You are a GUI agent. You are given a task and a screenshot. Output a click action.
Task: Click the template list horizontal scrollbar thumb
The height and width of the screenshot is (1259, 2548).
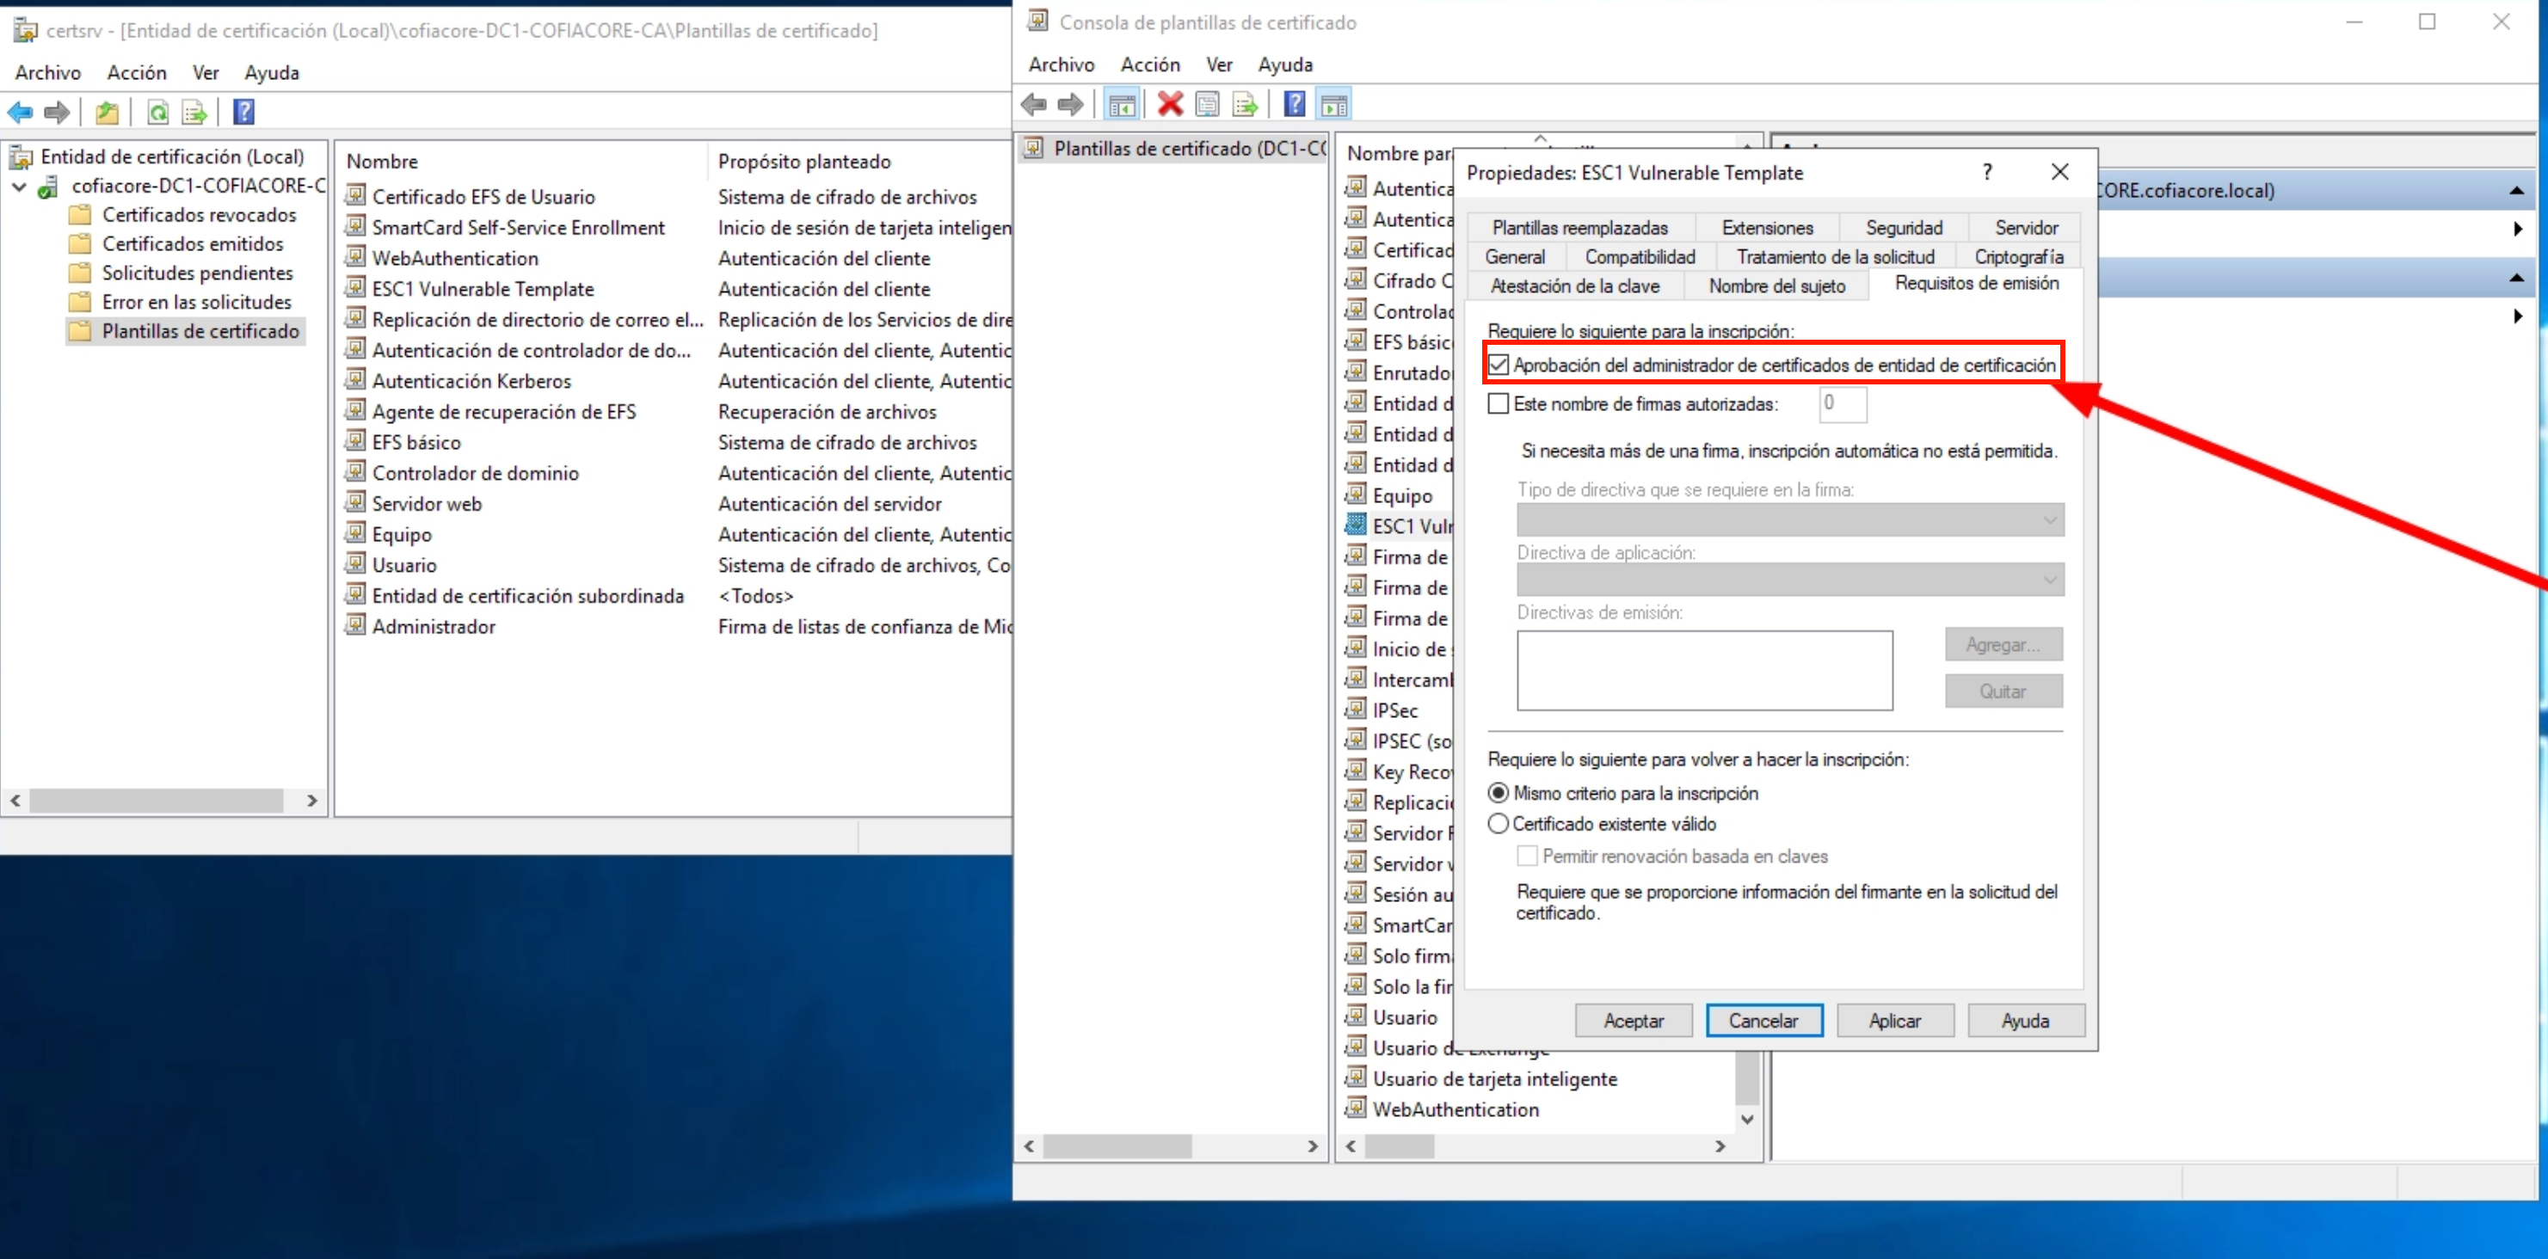click(1399, 1146)
